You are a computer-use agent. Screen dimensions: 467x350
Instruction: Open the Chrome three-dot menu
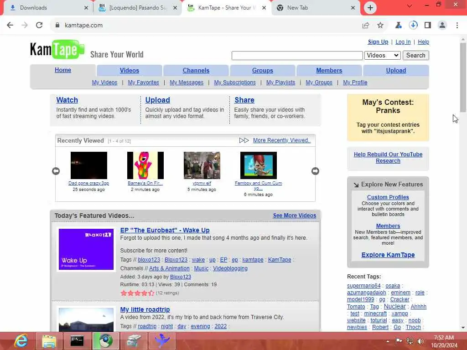pyautogui.click(x=457, y=26)
